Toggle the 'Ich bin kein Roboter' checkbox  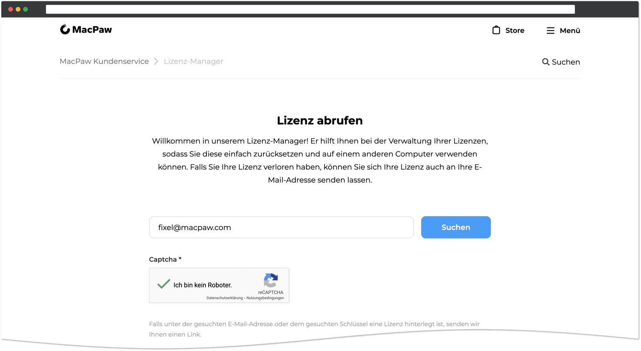[x=164, y=284]
